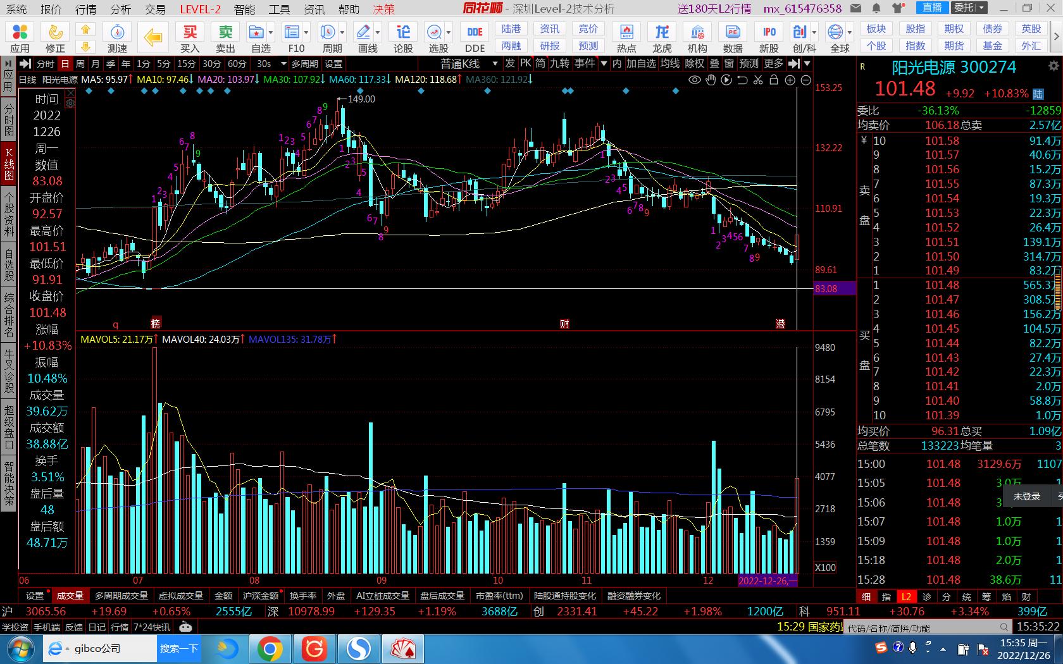Toggle 窗 multi-window mode
Viewport: 1063px width, 664px height.
(x=729, y=63)
